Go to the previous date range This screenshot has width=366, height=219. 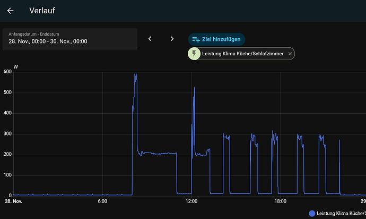(150, 39)
